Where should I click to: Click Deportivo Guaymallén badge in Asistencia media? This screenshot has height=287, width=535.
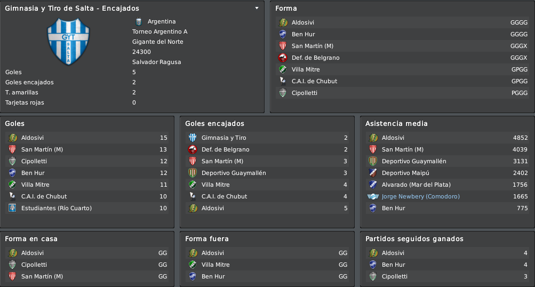click(373, 161)
